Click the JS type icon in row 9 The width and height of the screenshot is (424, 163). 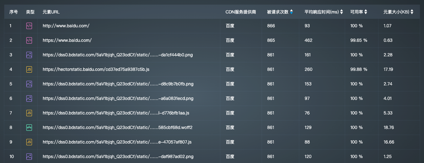click(x=29, y=142)
